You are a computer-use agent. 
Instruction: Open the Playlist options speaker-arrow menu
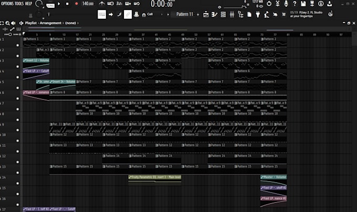21,23
